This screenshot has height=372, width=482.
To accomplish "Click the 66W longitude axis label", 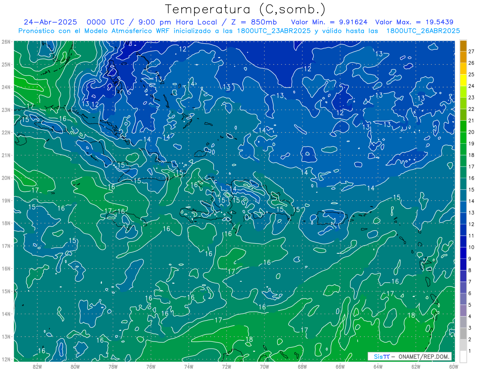I will point(340,366).
